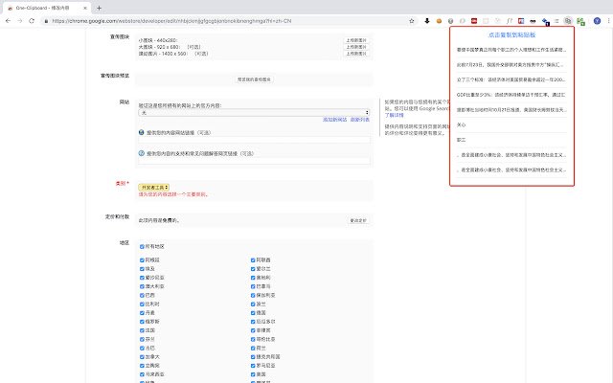The image size is (613, 383).
Task: Click the globe icon beside the website link field
Action: [142, 132]
